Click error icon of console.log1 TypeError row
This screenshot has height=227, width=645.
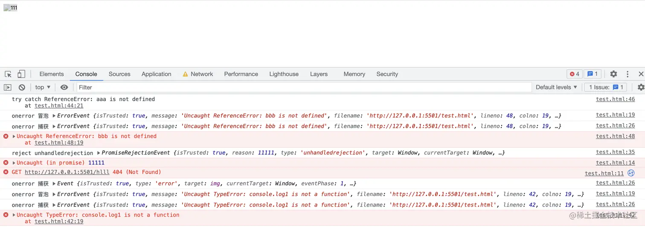pos(6,215)
